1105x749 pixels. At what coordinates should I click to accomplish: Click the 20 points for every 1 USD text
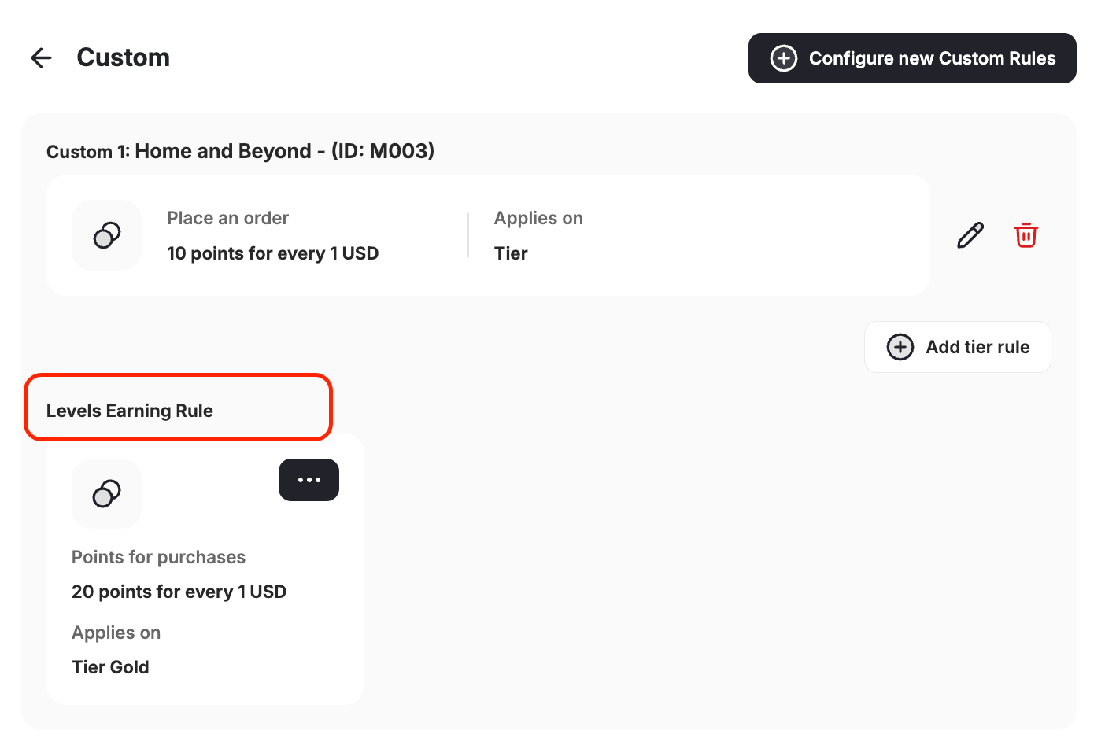pyautogui.click(x=179, y=592)
